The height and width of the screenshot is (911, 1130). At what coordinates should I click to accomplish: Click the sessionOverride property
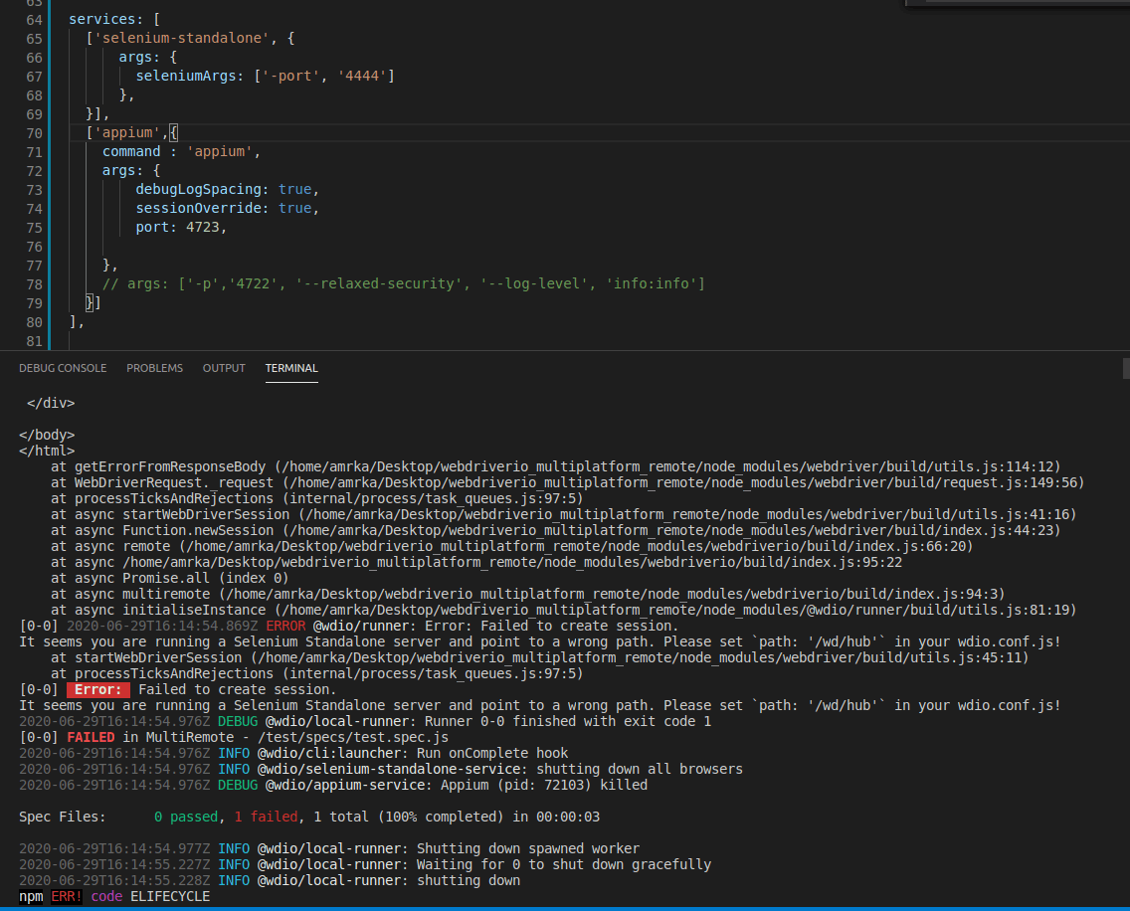tap(198, 208)
